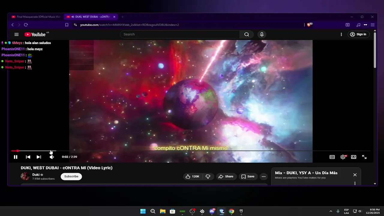Image resolution: width=384 pixels, height=216 pixels.
Task: Open more actions ellipsis below video
Action: pyautogui.click(x=264, y=176)
